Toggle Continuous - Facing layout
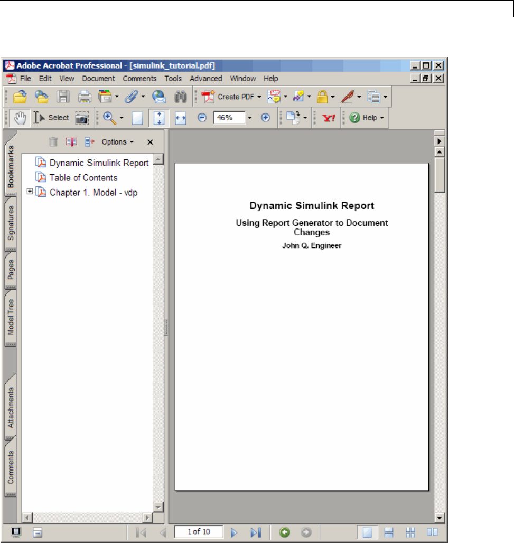Screen dimensions: 514x543 tap(410, 532)
